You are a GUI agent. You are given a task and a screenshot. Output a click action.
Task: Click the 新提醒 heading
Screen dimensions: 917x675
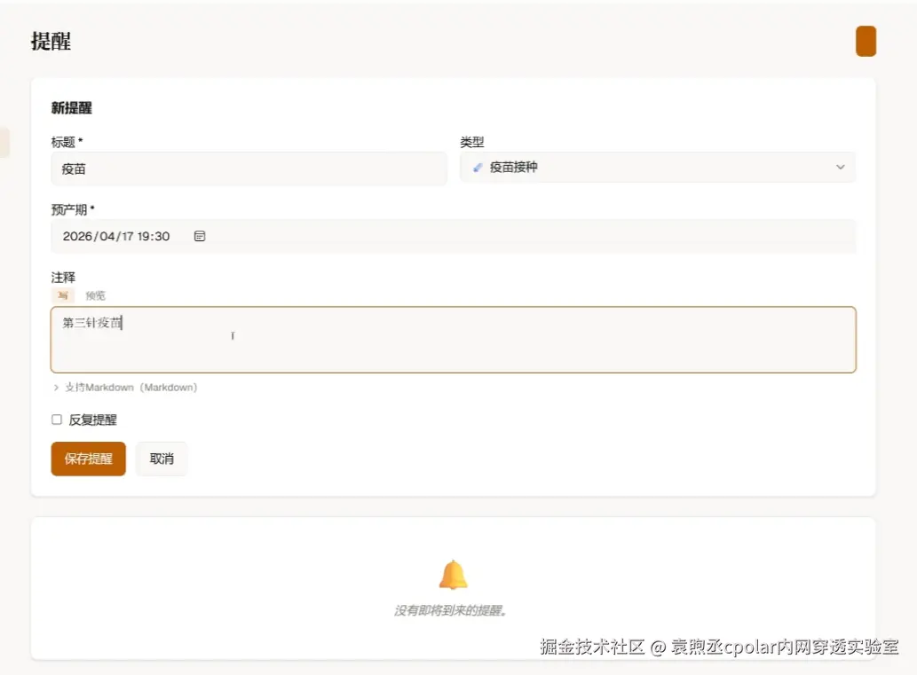[x=71, y=107]
